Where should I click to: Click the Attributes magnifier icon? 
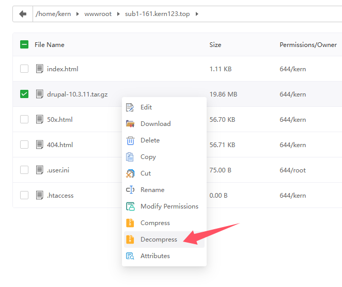click(x=130, y=256)
